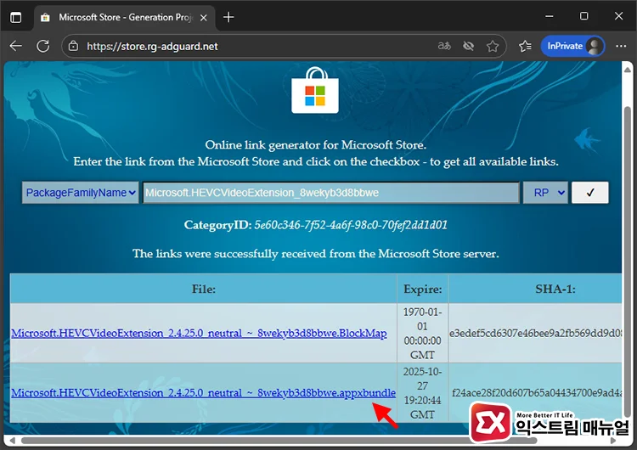The height and width of the screenshot is (450, 637).
Task: Open the Tab actions menu icon
Action: click(x=16, y=17)
